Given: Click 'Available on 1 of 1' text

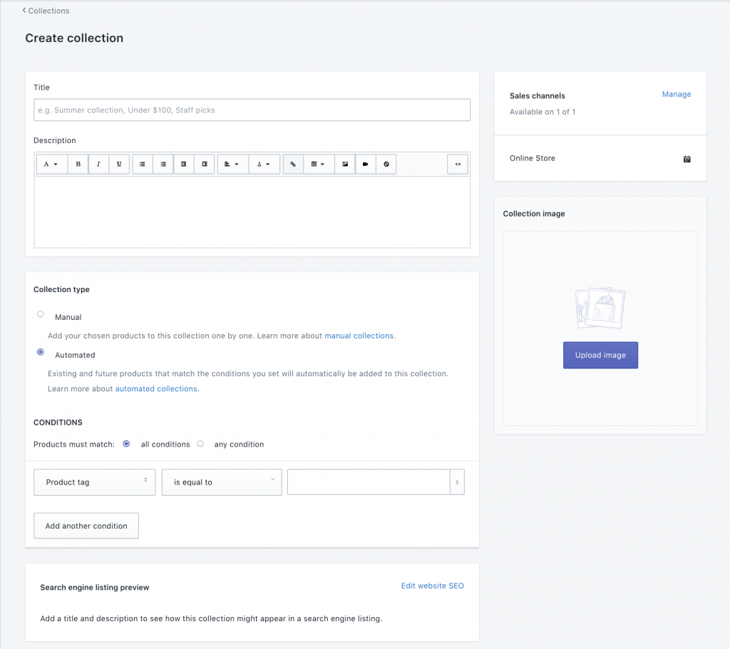Looking at the screenshot, I should (543, 112).
